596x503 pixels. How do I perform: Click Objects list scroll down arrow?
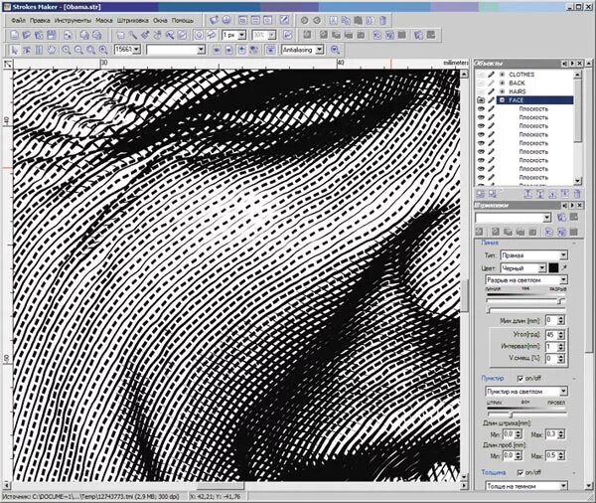(578, 181)
